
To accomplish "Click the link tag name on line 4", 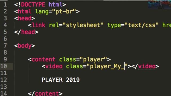I will click(38, 25).
